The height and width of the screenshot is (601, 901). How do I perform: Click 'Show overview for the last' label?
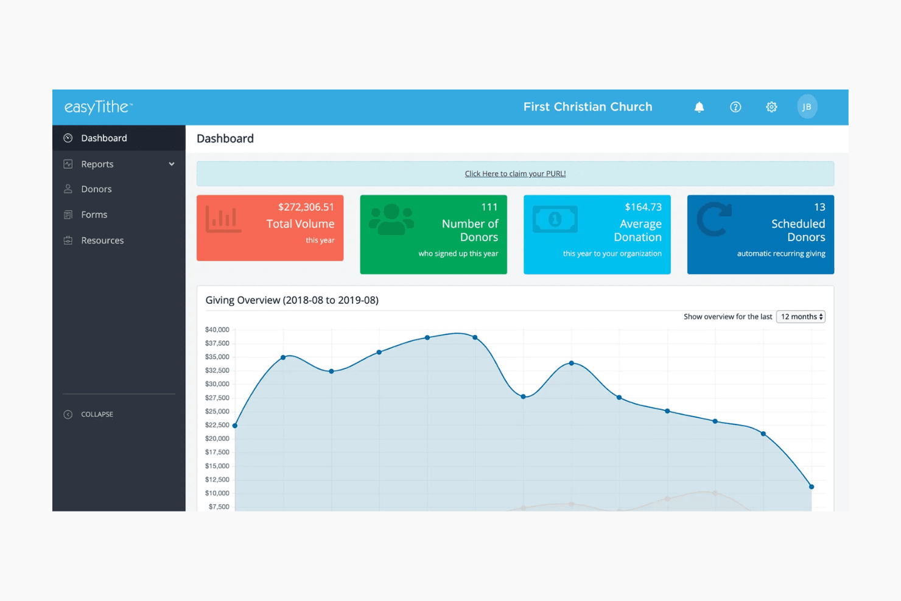pyautogui.click(x=727, y=317)
